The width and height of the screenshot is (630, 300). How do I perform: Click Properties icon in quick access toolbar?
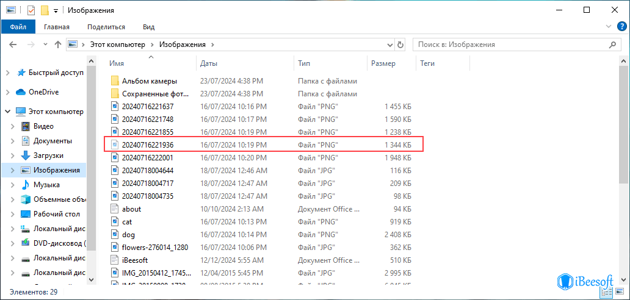(x=30, y=10)
